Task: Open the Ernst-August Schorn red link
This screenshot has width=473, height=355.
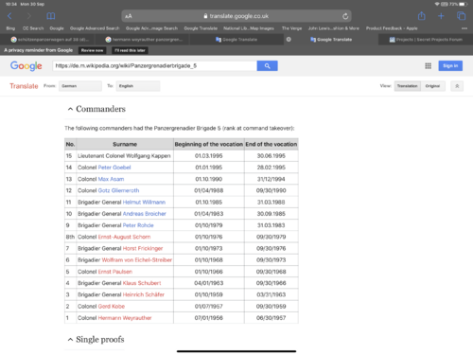Action: pos(124,237)
